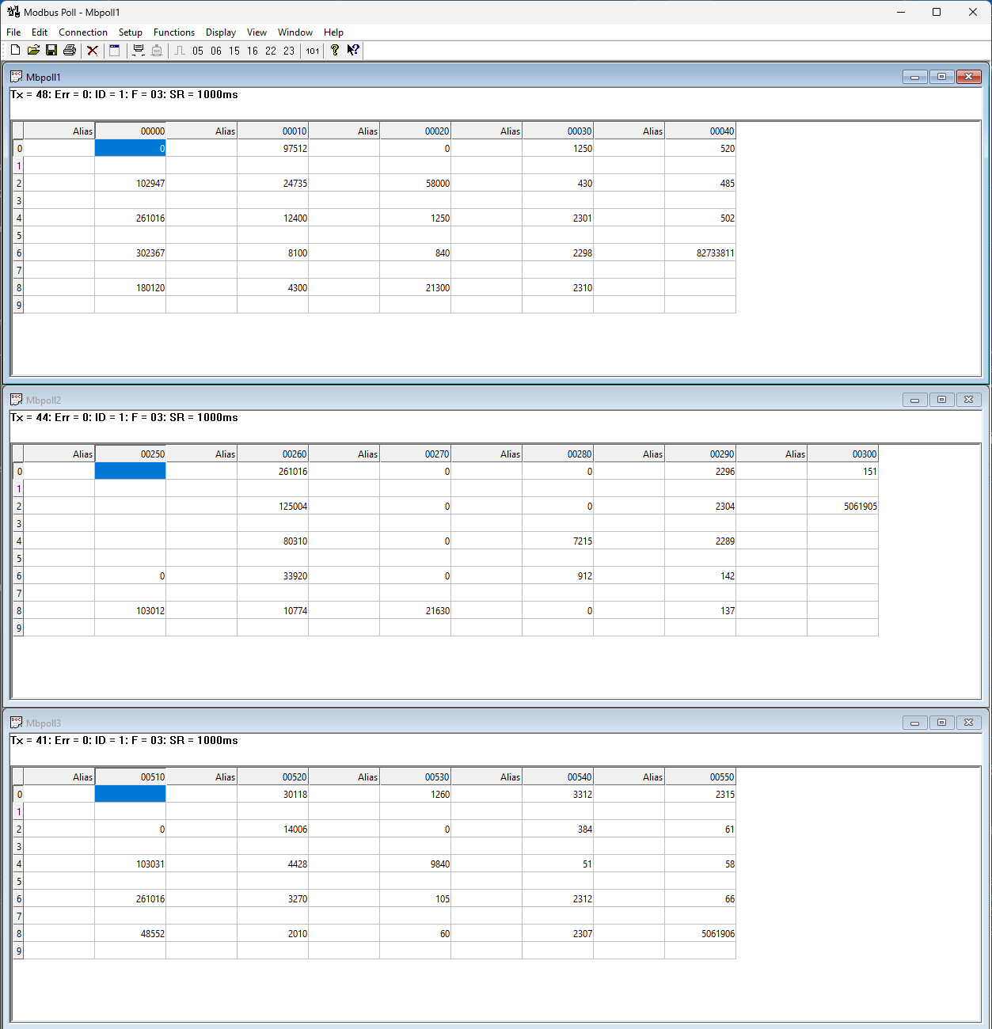The height and width of the screenshot is (1029, 992).
Task: Open the Window menu
Action: pos(295,32)
